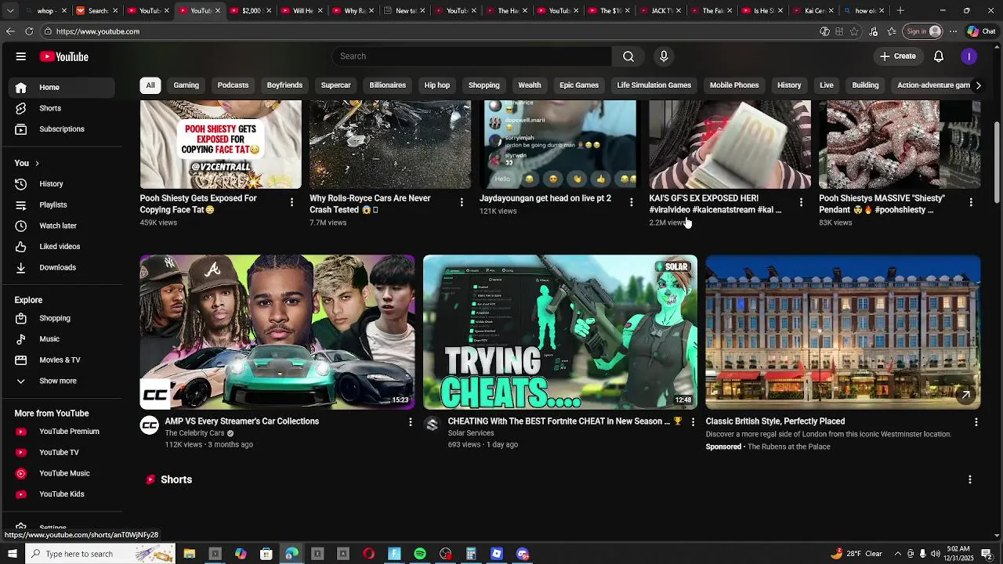Click Why Rolls-Royce Cars Are Never Crash Tested title

coord(370,204)
